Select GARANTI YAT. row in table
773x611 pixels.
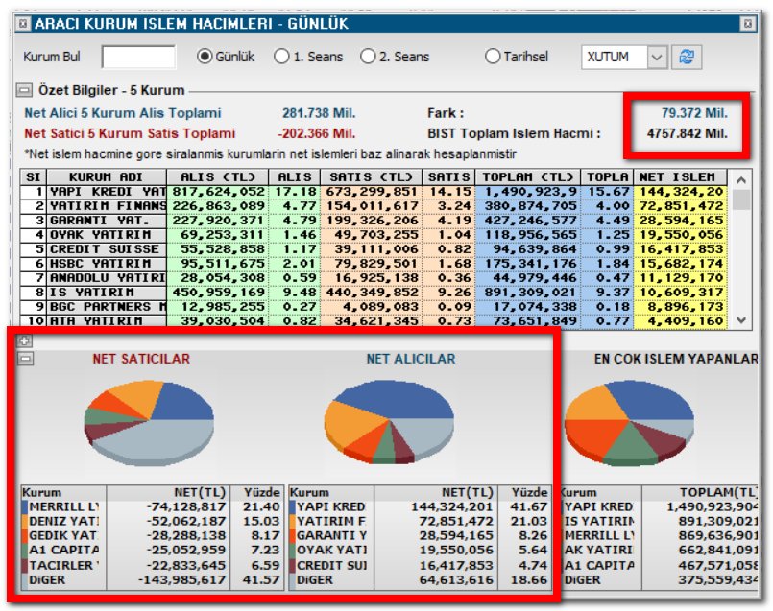[374, 220]
